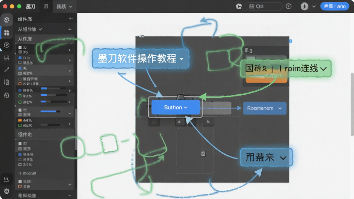Image resolution: width=354 pixels, height=199 pixels.
Task: Toggle the green checkbox below the orange folder
Action: (x=20, y=125)
